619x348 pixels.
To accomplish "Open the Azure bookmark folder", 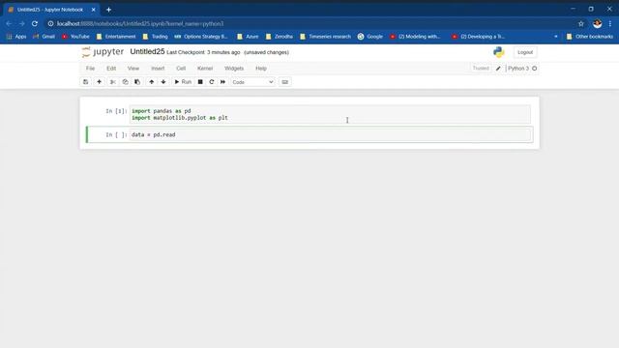I will (x=248, y=37).
